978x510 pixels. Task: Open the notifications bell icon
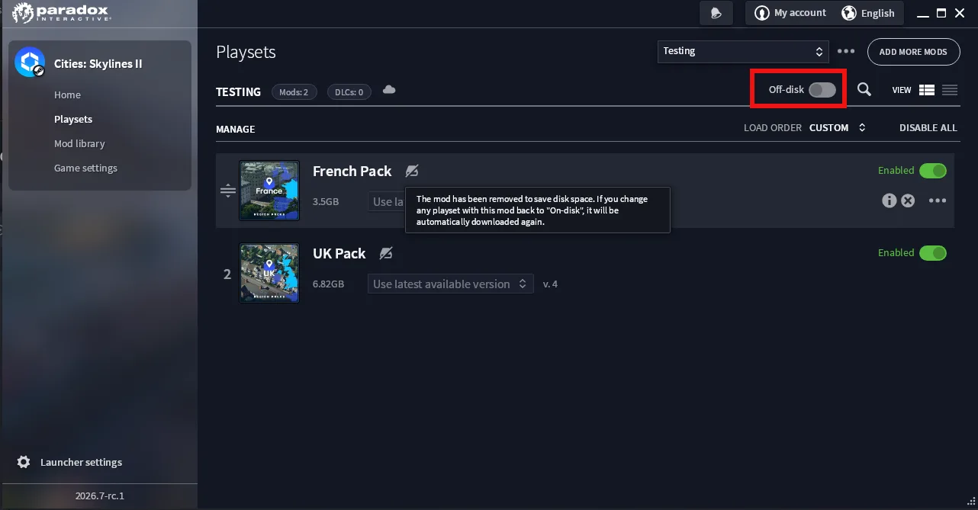click(716, 13)
